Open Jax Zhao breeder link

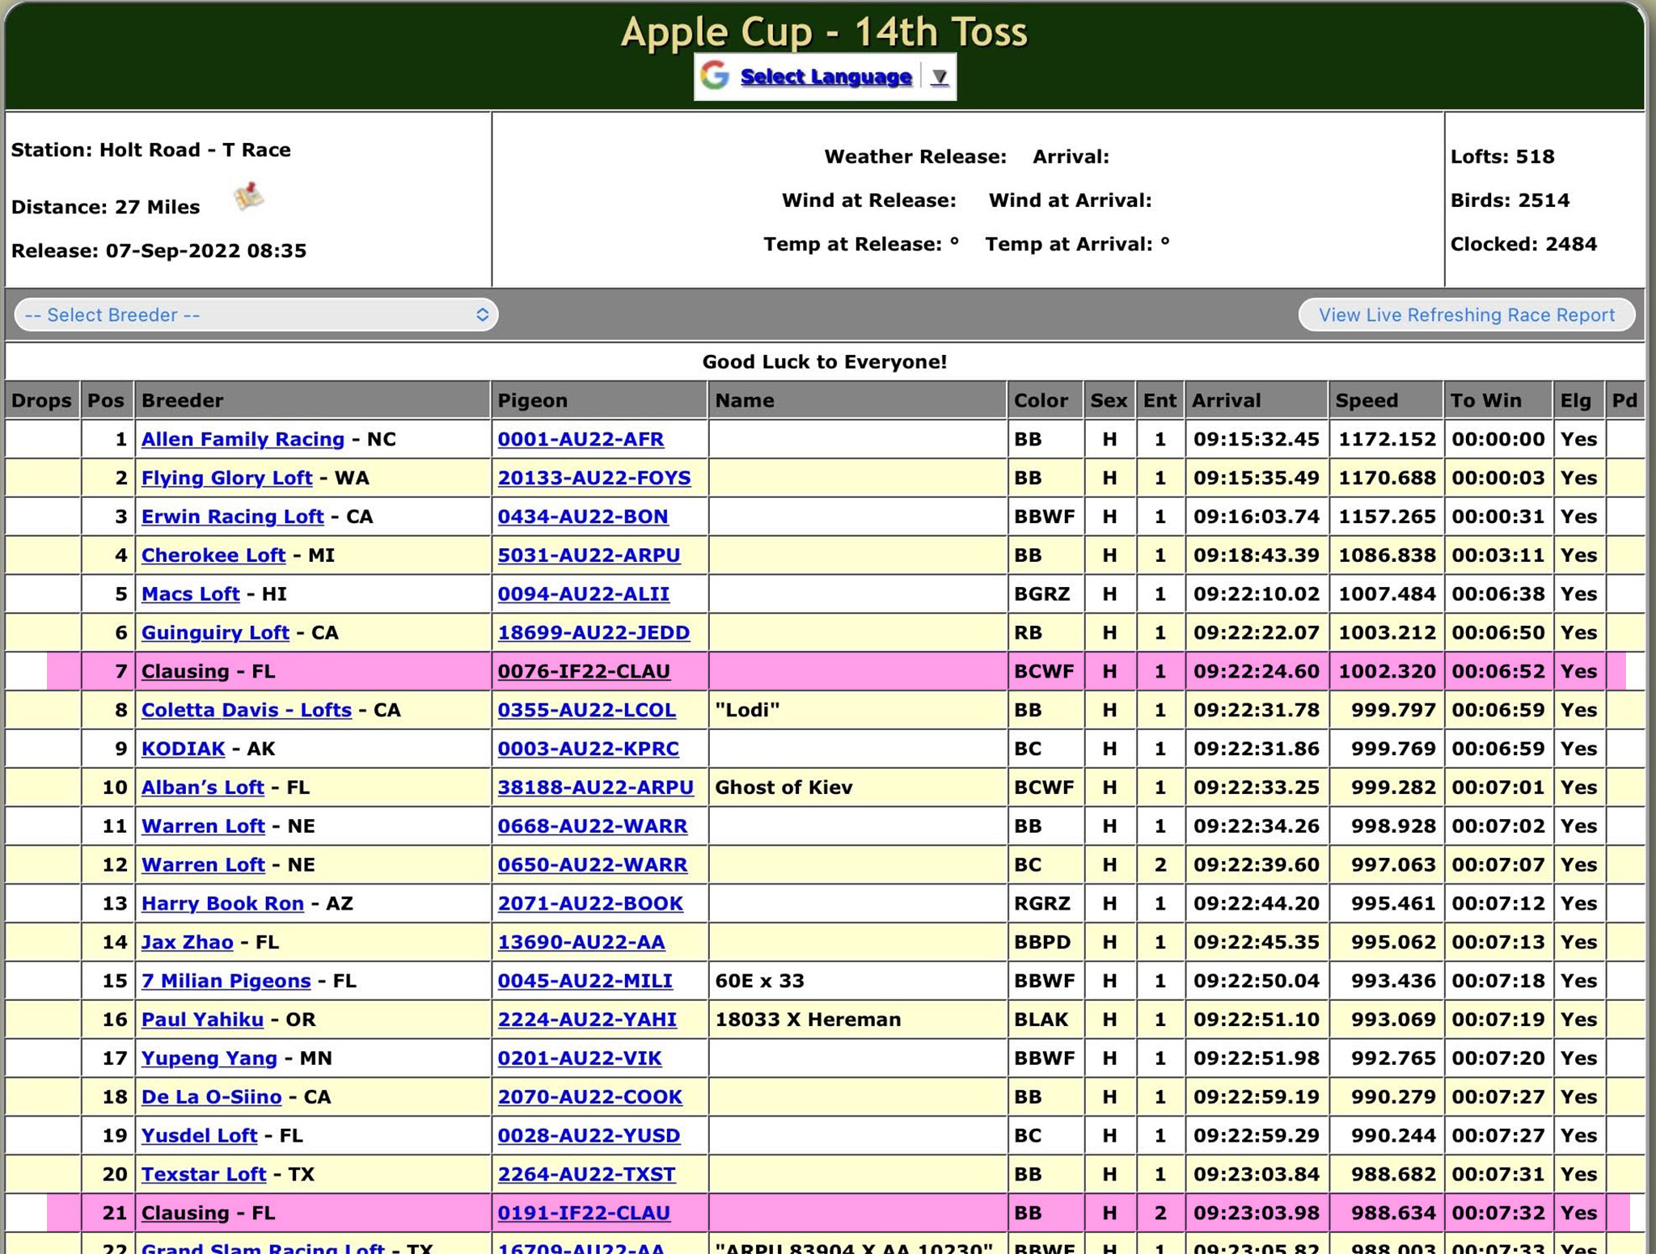[x=187, y=942]
